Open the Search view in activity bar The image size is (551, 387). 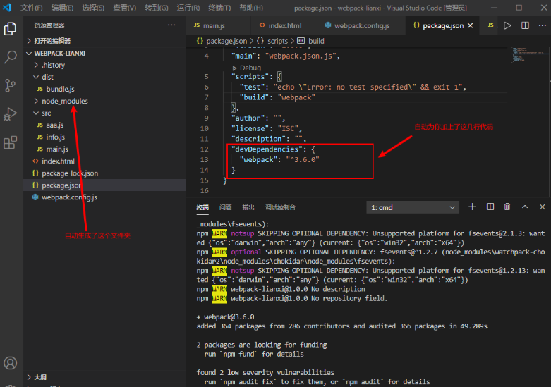(10, 57)
